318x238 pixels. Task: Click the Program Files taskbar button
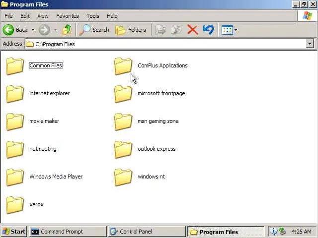pyautogui.click(x=226, y=232)
